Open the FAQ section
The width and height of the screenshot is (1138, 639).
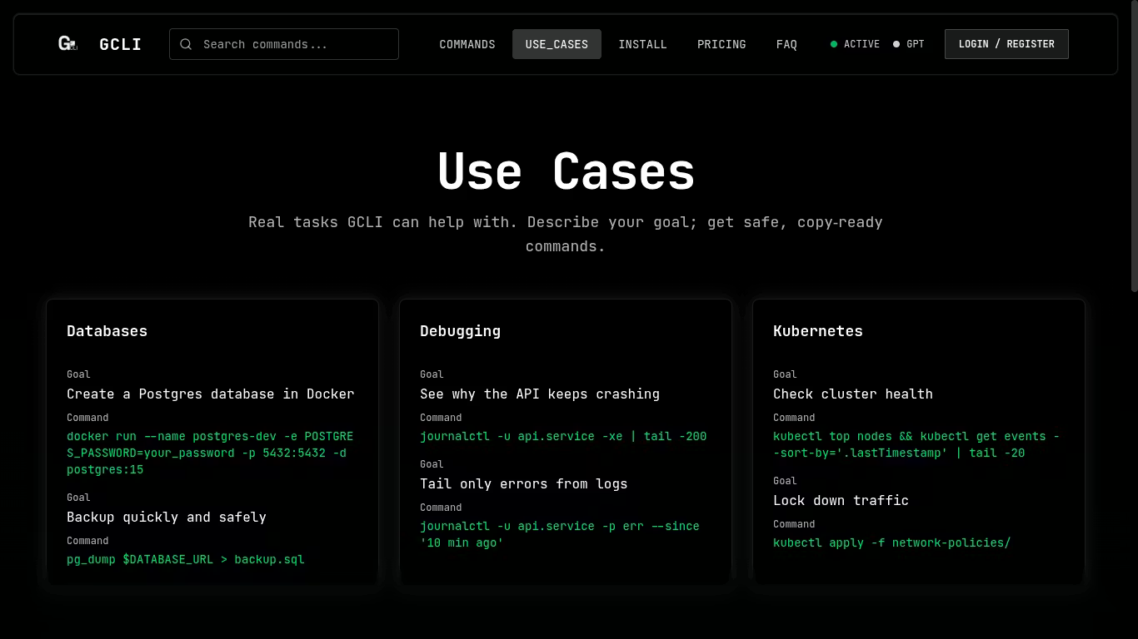pyautogui.click(x=786, y=44)
